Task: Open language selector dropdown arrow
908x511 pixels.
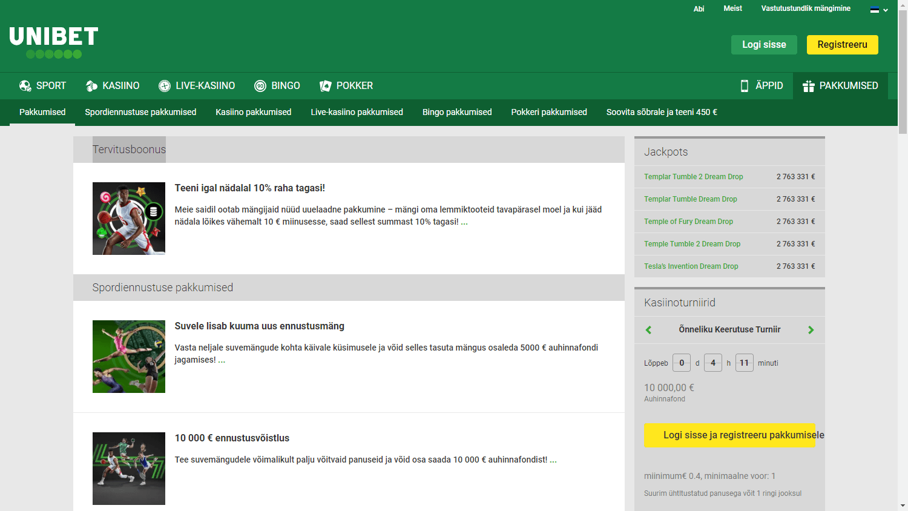Action: click(x=886, y=10)
